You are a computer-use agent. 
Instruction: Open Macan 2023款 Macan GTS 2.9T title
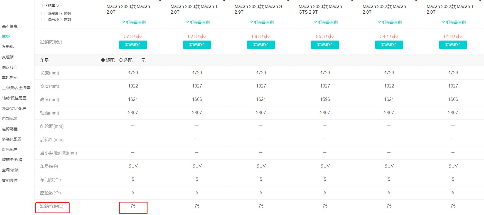320,9
